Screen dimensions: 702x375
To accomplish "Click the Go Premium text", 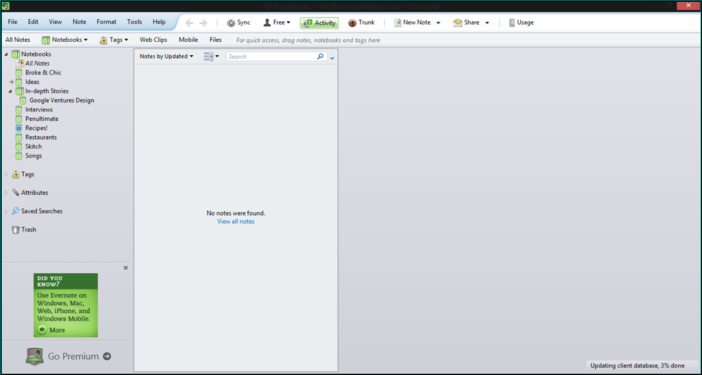I will 73,356.
